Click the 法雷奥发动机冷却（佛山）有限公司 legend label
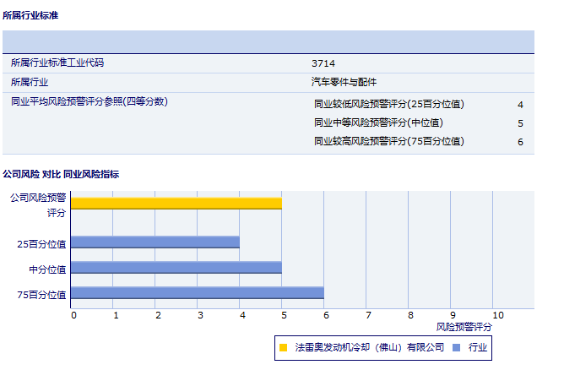Screen dimensions: 564x370 click(x=369, y=347)
